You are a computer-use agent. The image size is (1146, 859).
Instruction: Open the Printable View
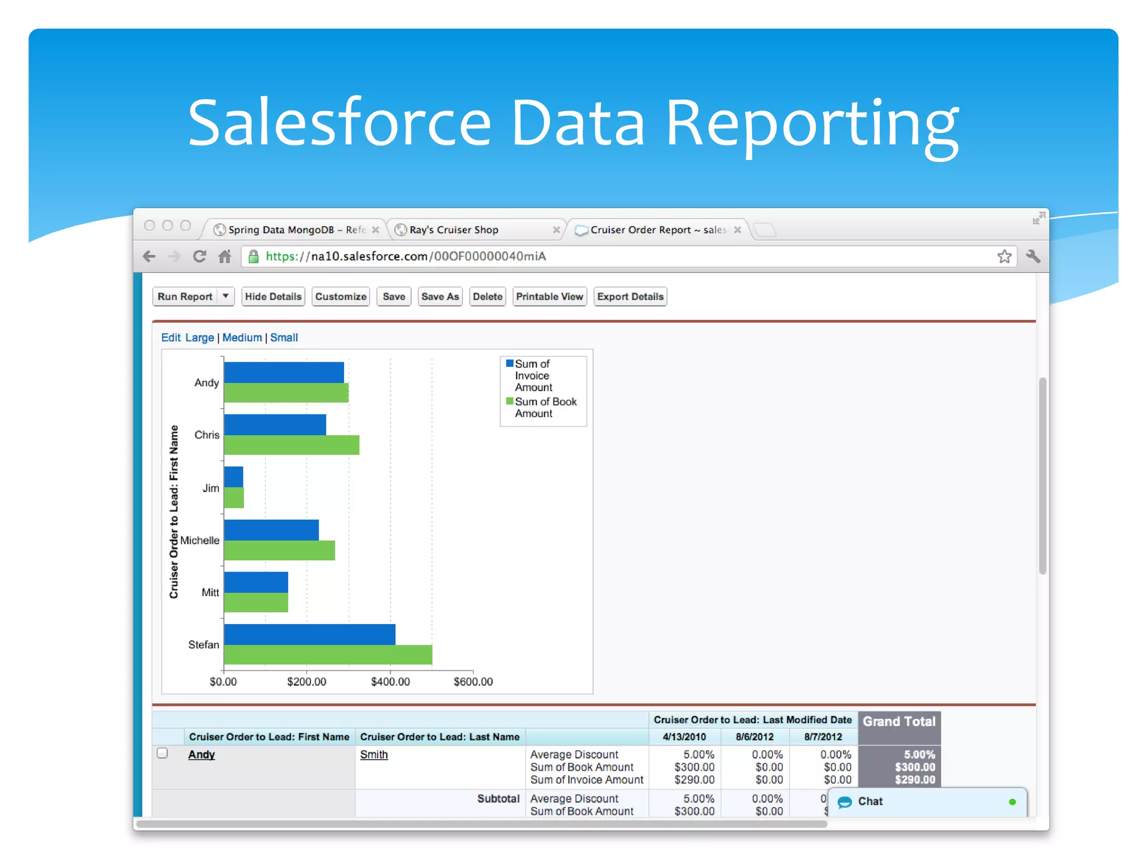coord(549,296)
